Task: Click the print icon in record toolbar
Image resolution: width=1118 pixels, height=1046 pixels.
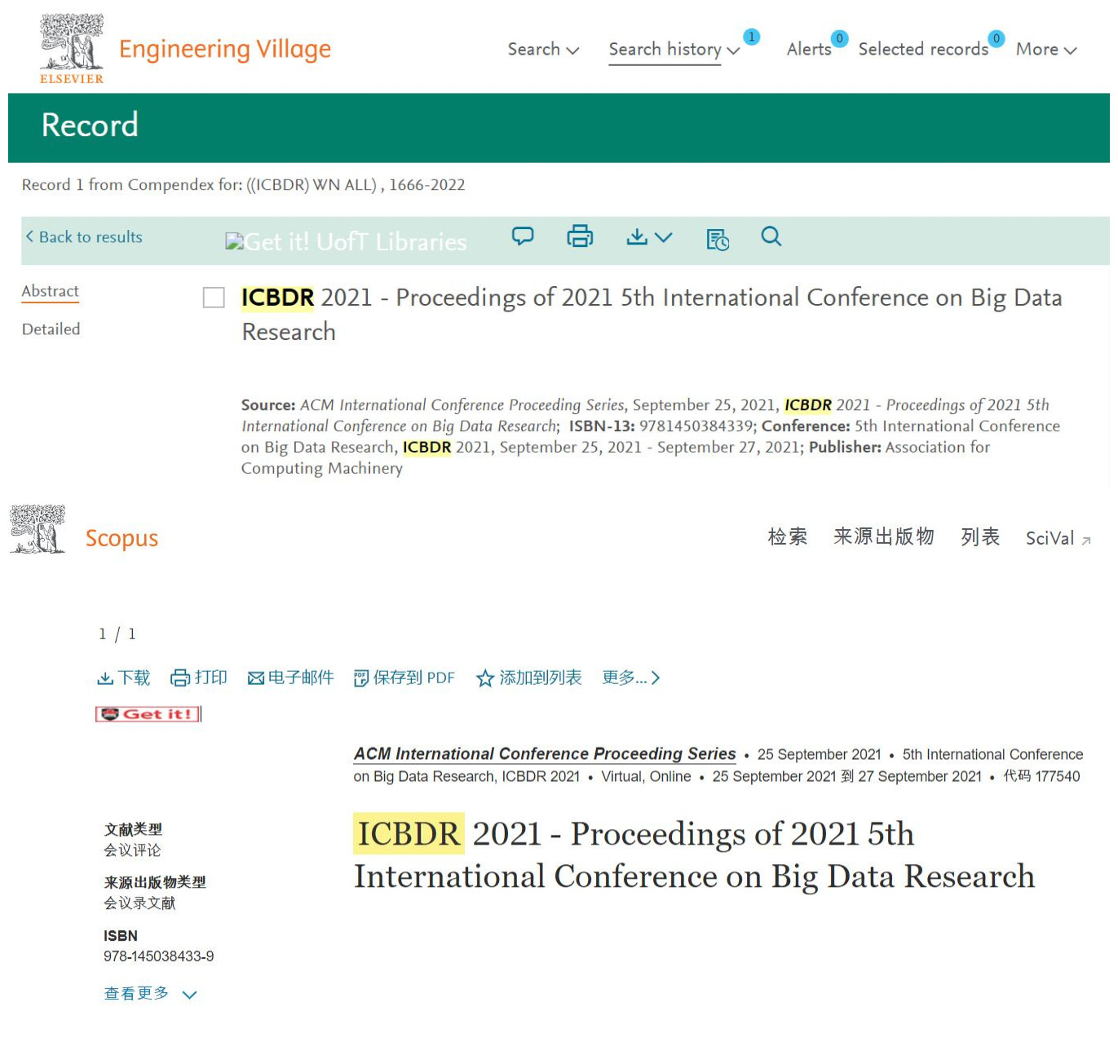Action: tap(580, 236)
